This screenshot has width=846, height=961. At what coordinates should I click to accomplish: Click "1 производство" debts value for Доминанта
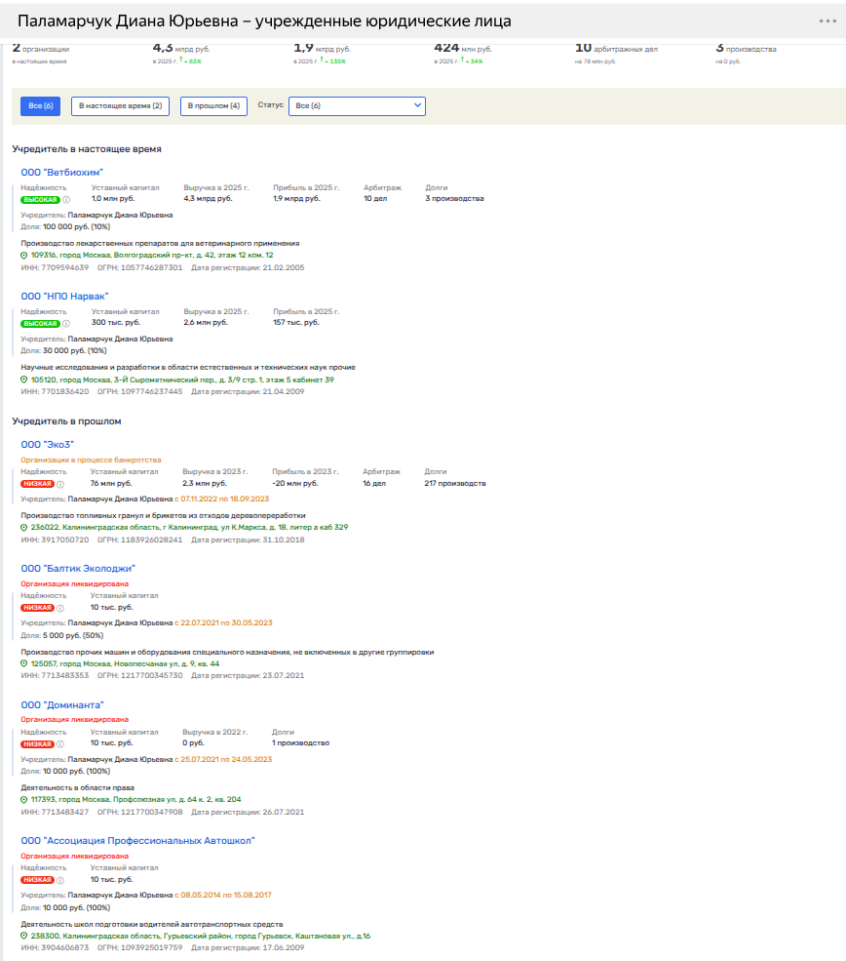click(x=300, y=742)
